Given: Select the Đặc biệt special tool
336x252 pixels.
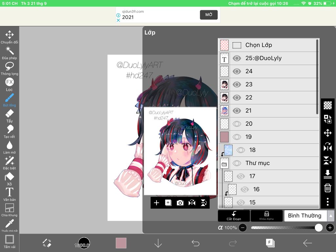Looking at the screenshot, I should pyautogui.click(x=10, y=163).
